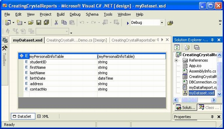Pin the Properties panel
The width and height of the screenshot is (224, 129).
[x=212, y=117]
